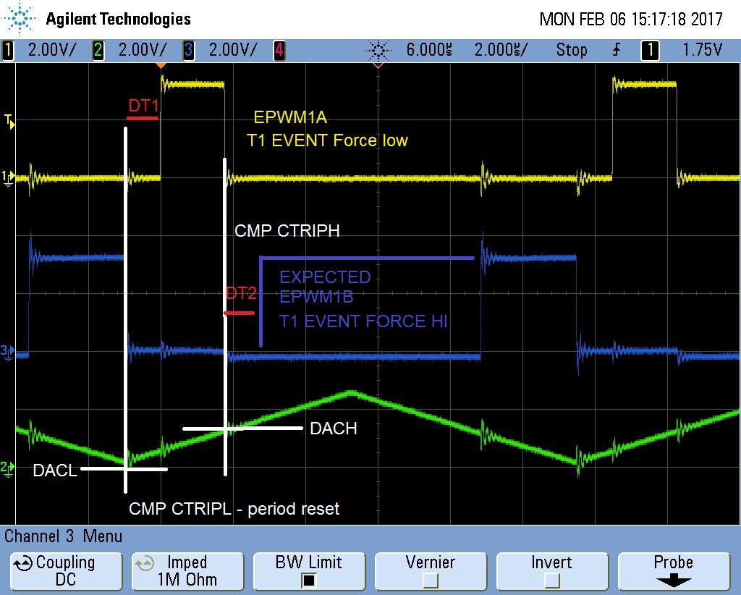Open the Coupling DC softkey

[66, 572]
